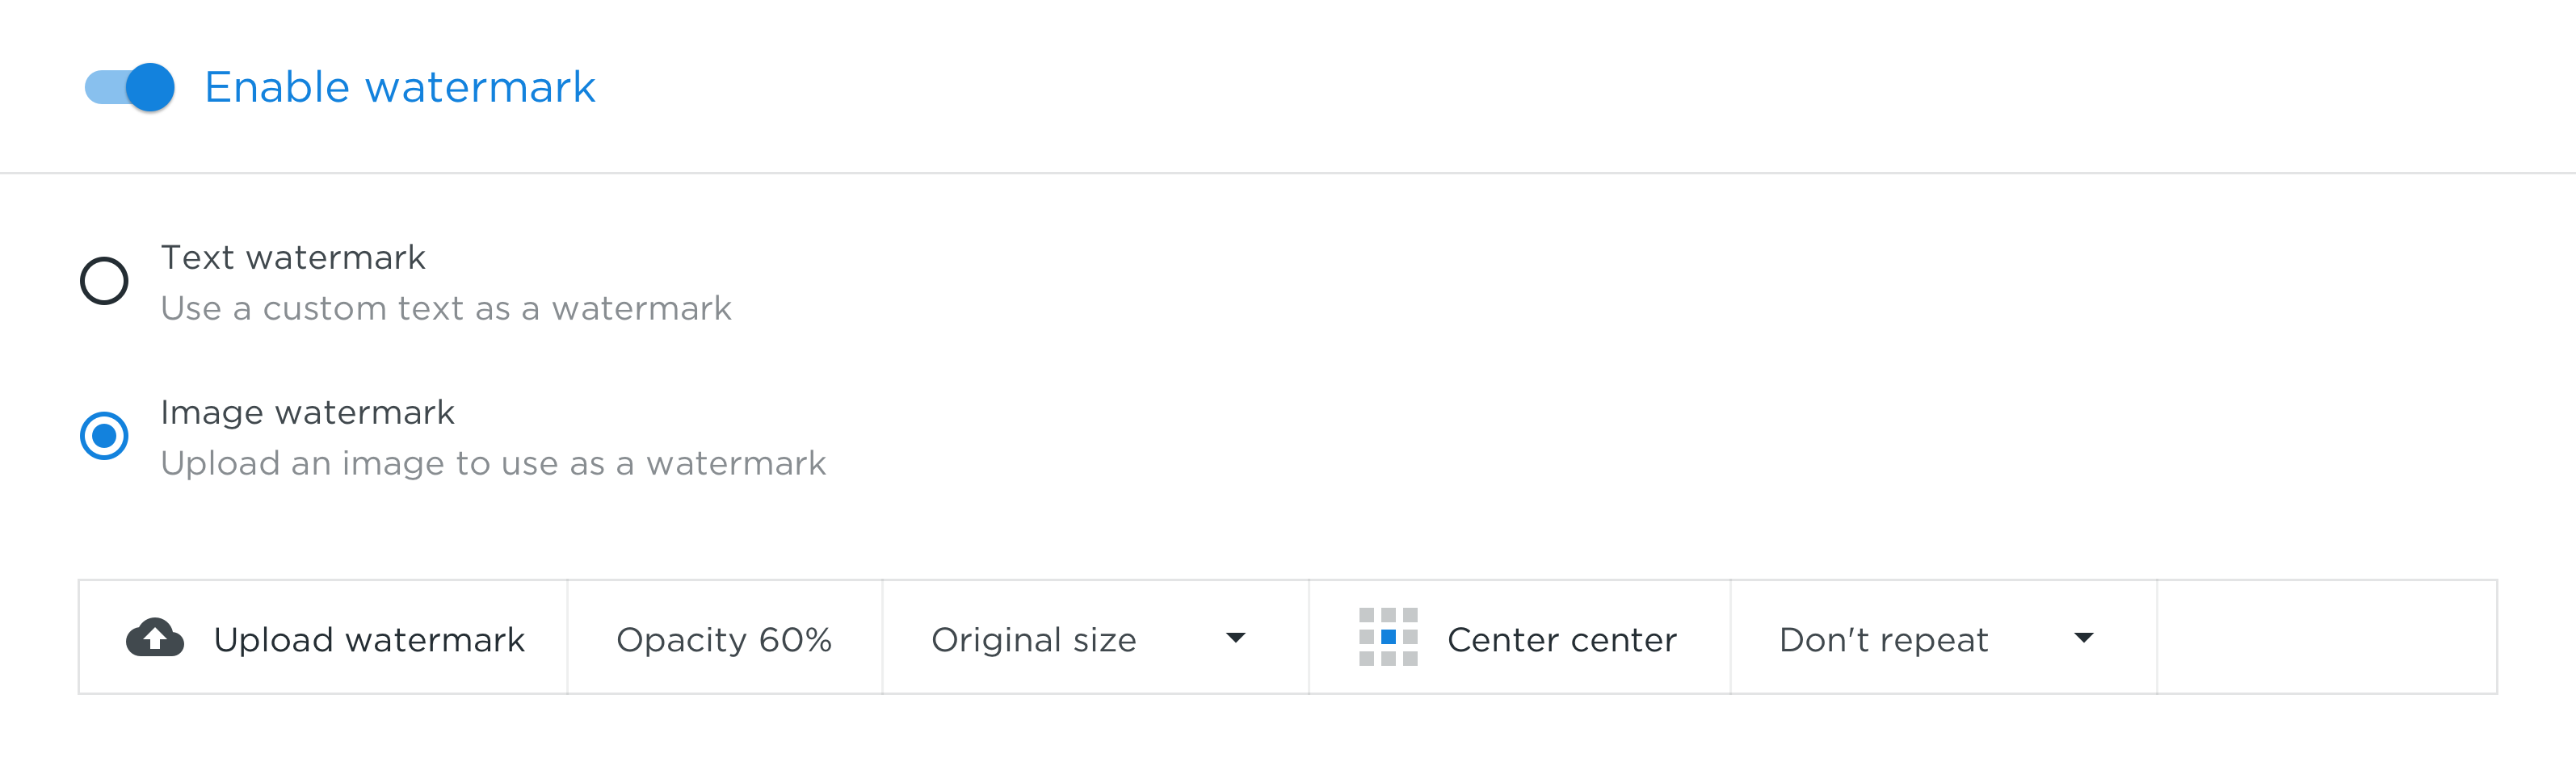Pick the top-left square in position grid
The height and width of the screenshot is (770, 2576).
coord(1366,615)
